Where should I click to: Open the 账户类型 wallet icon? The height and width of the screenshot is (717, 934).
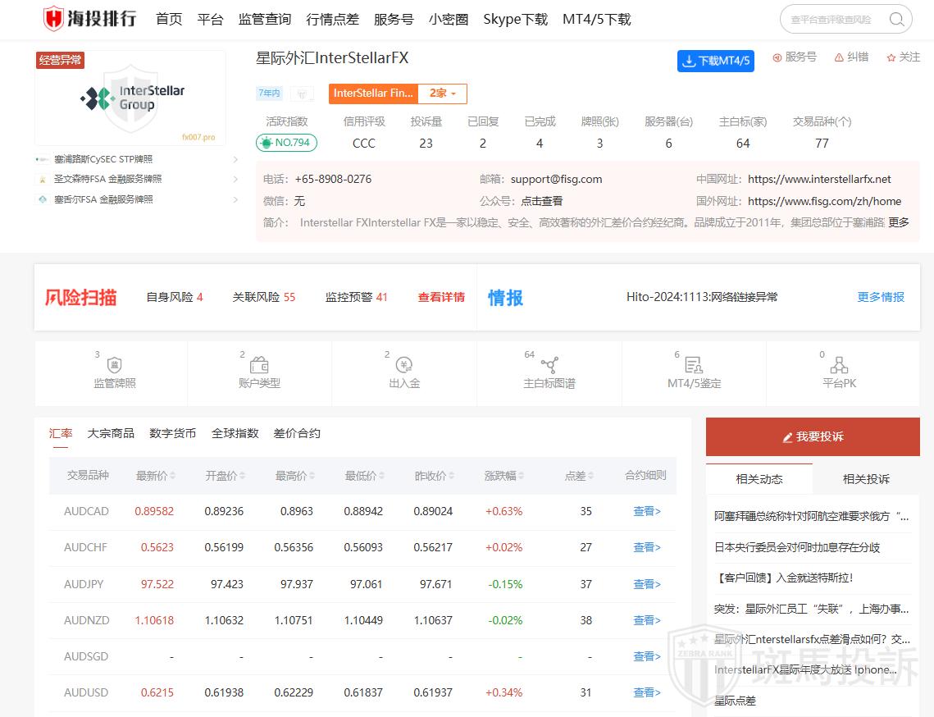[x=259, y=365]
